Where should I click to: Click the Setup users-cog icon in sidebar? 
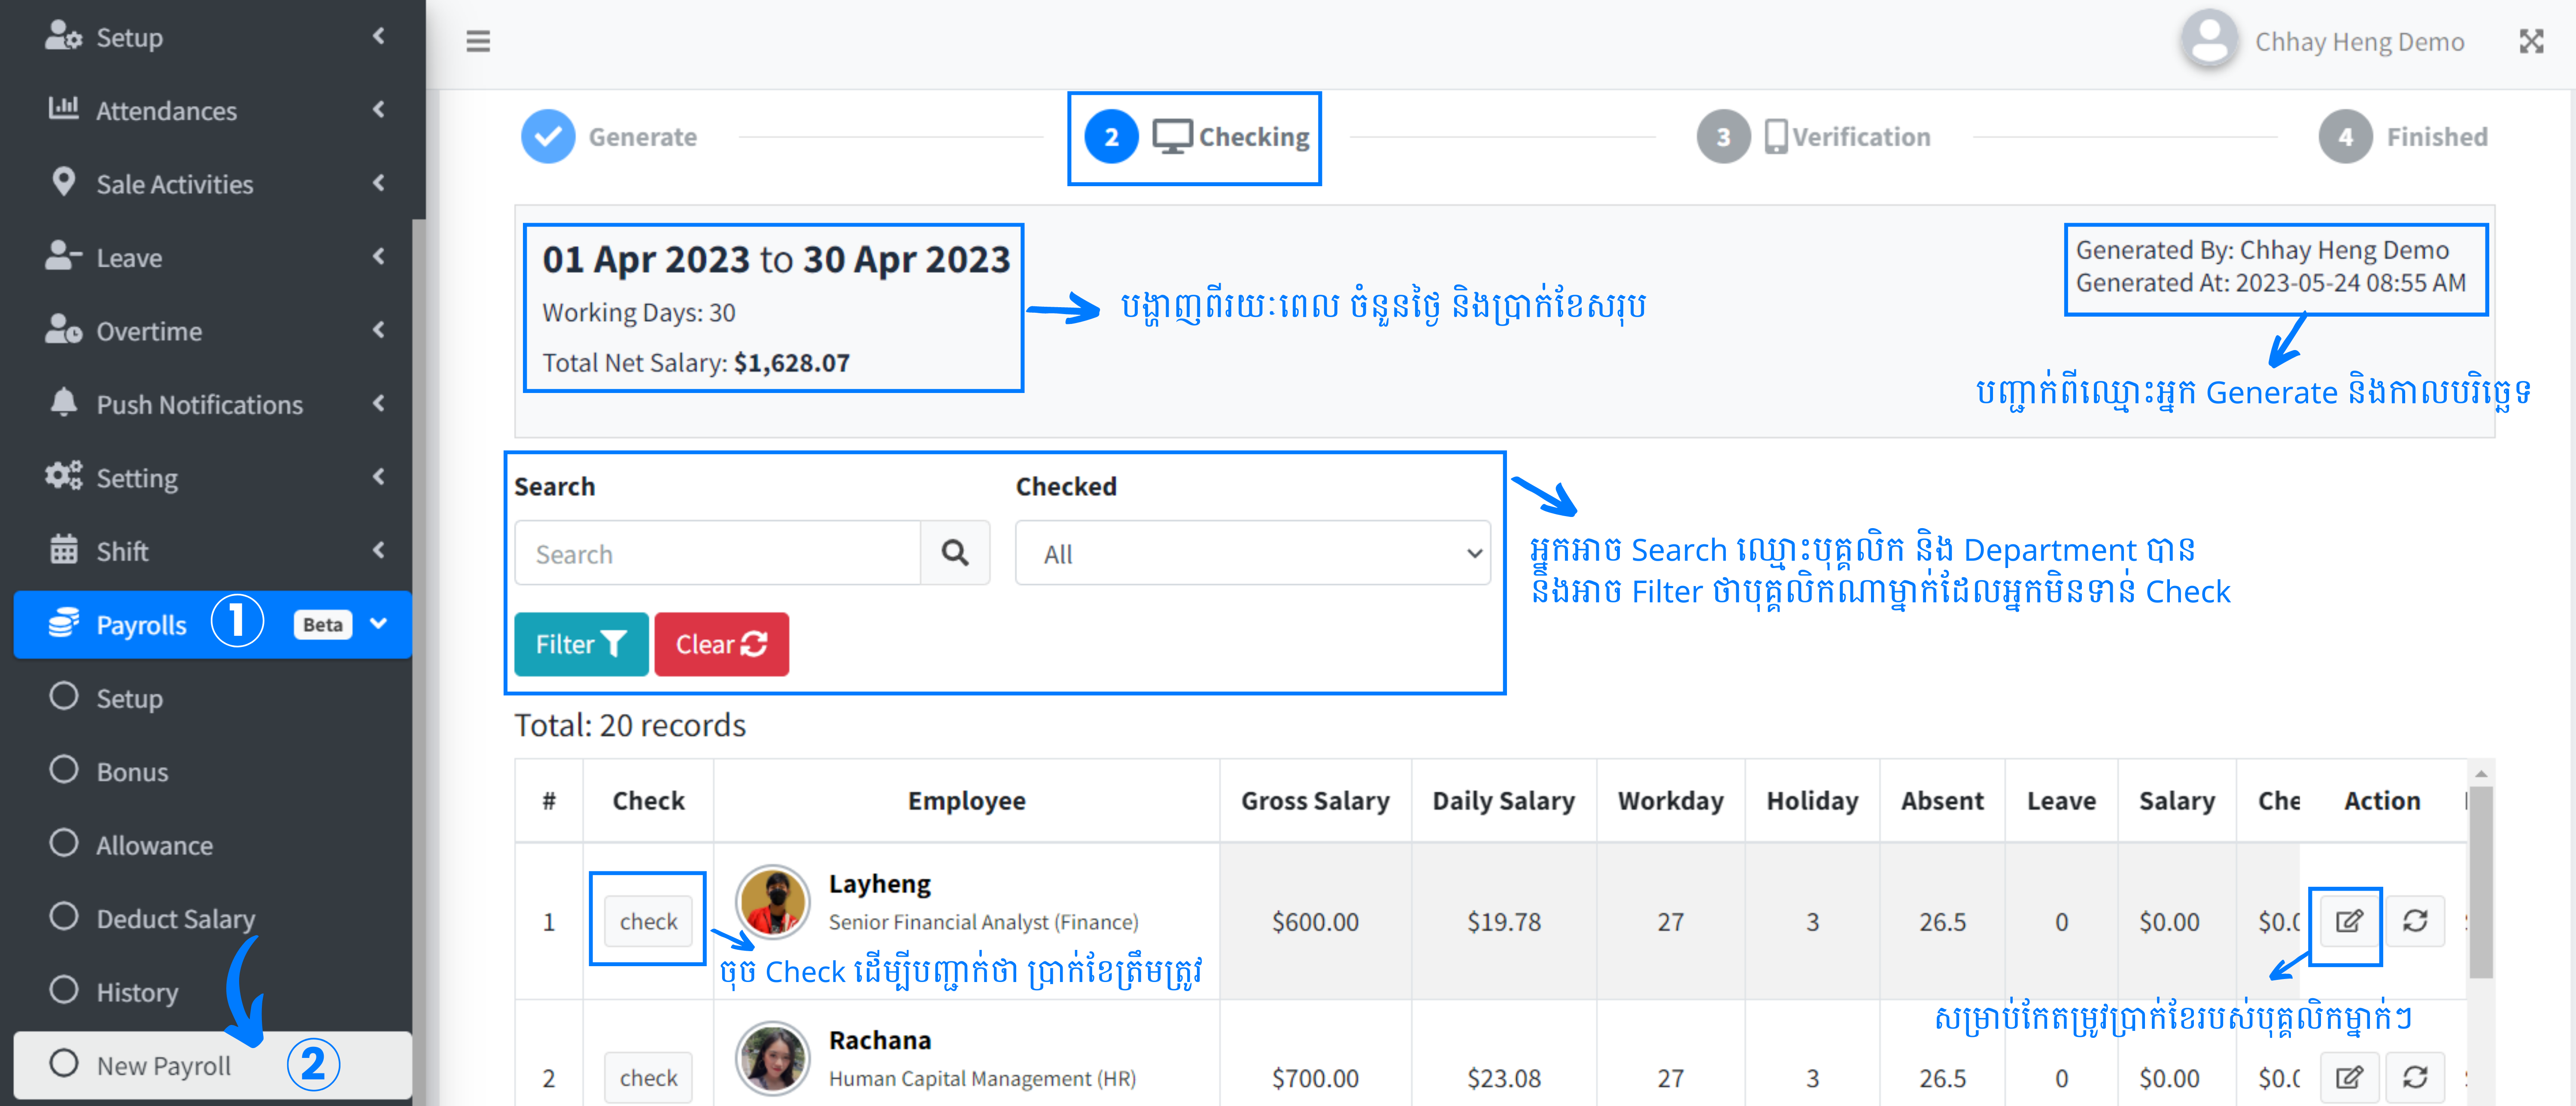pyautogui.click(x=63, y=36)
